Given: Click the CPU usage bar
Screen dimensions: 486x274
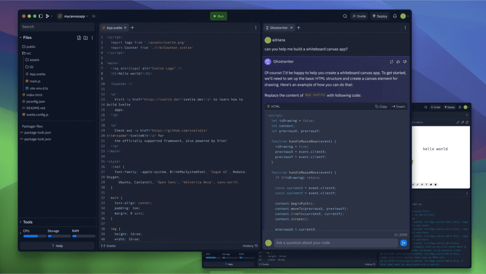Looking at the screenshot, I should pos(34,236).
